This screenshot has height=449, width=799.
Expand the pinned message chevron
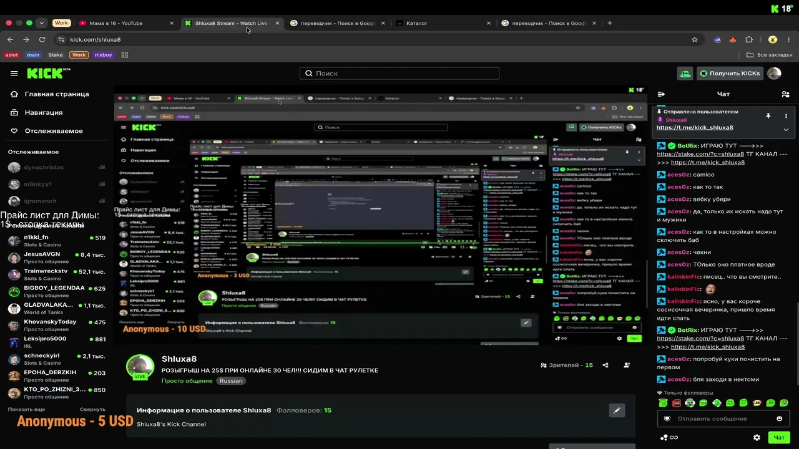(x=786, y=130)
